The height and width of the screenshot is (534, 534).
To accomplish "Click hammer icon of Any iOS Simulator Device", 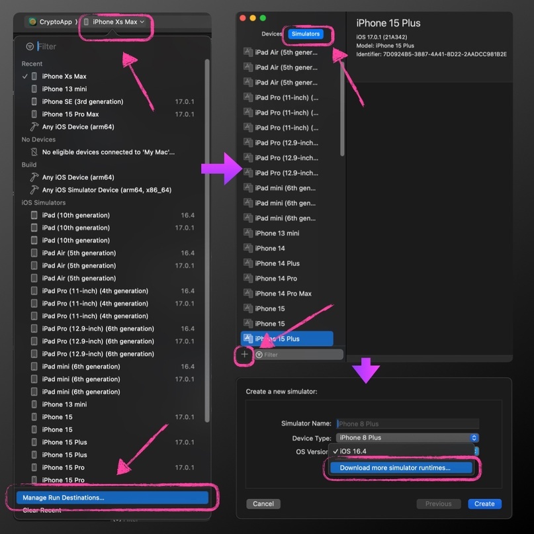I will (34, 190).
